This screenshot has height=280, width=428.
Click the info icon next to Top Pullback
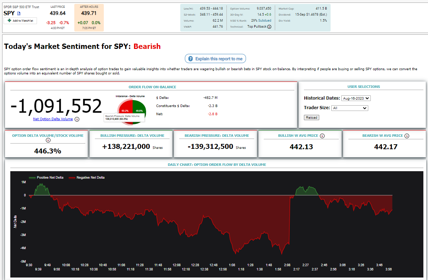(x=269, y=27)
